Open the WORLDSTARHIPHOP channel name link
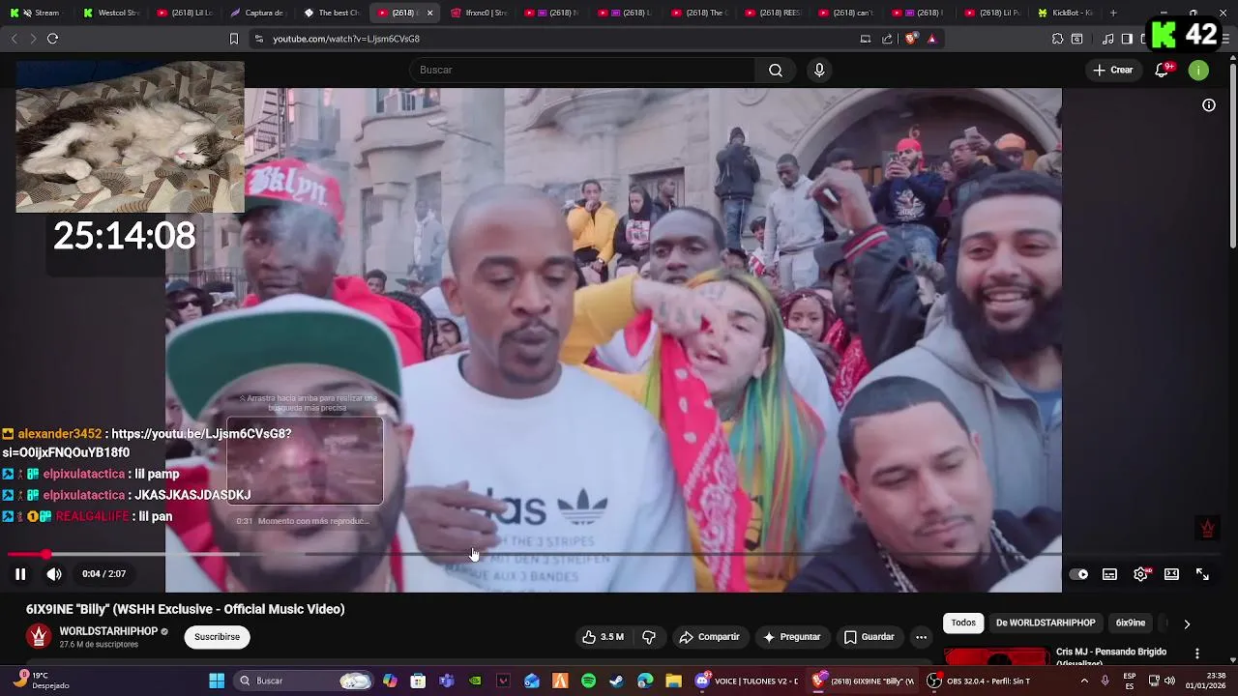The height and width of the screenshot is (696, 1238). tap(108, 631)
